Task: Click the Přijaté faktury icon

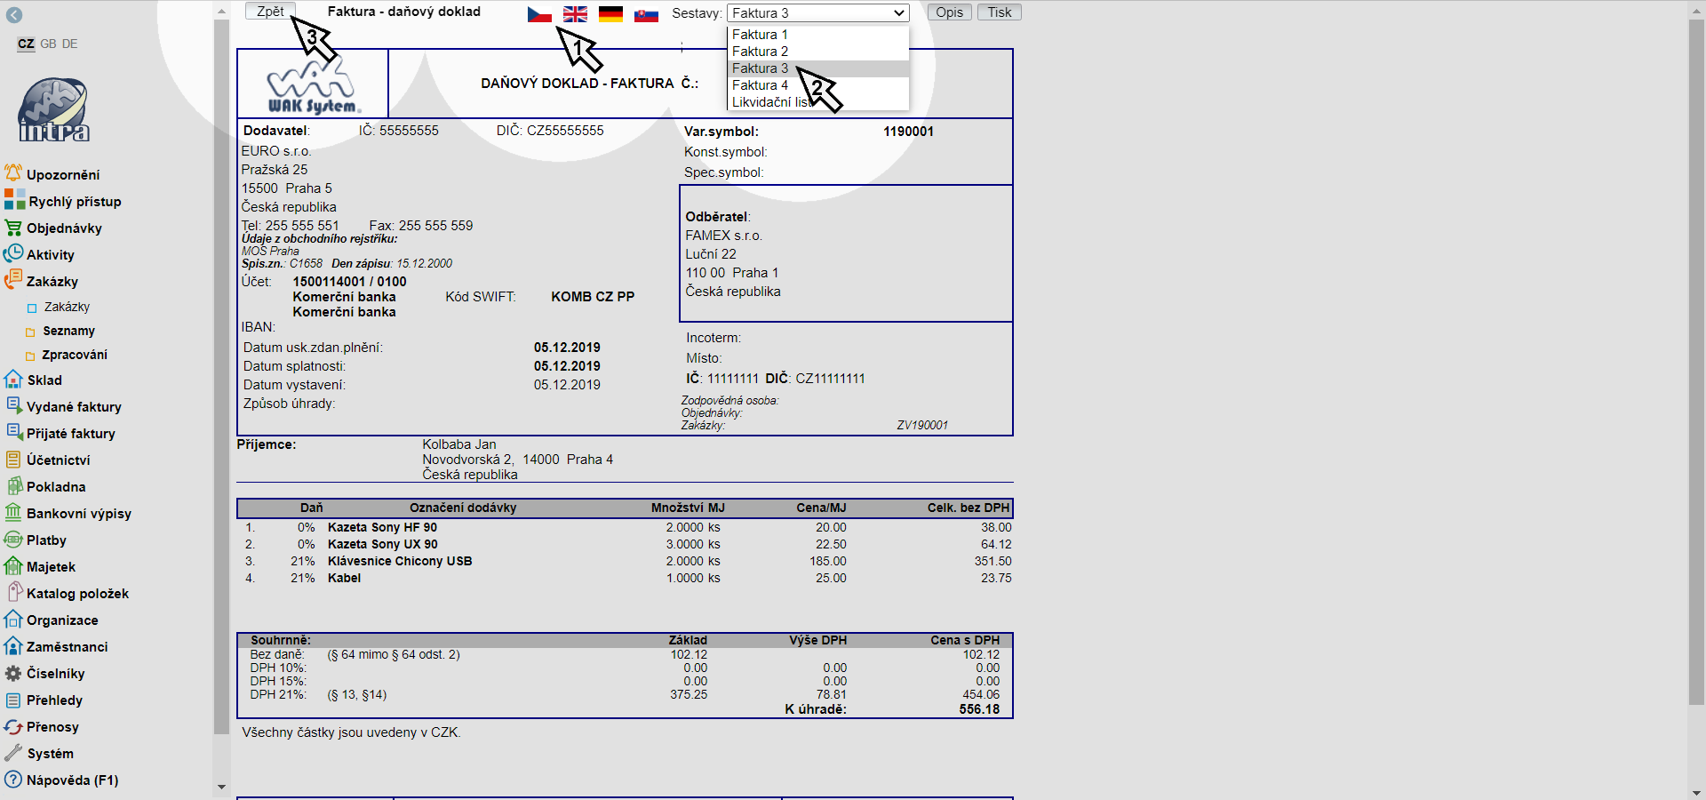Action: click(13, 432)
